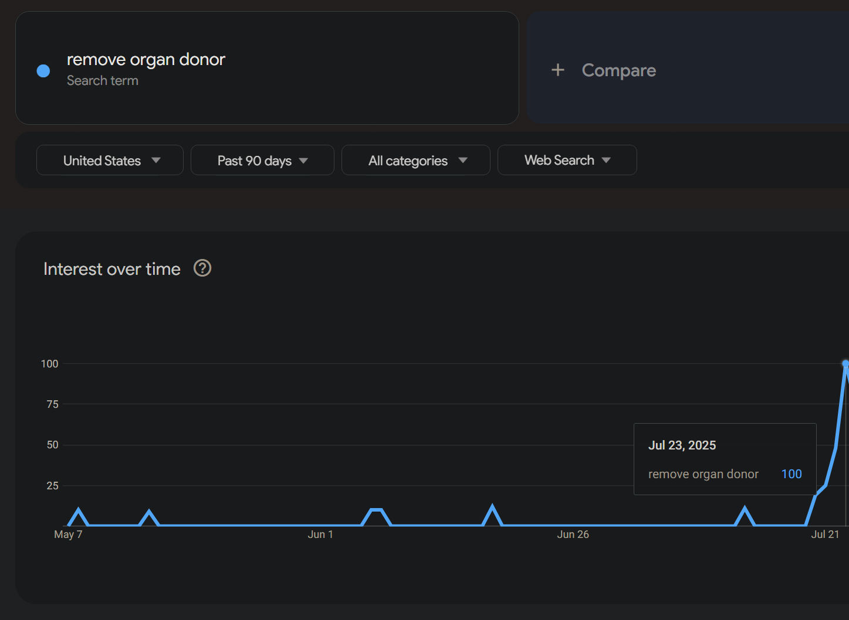849x620 pixels.
Task: Click the 'Jun 26' axis label
Action: click(x=573, y=534)
